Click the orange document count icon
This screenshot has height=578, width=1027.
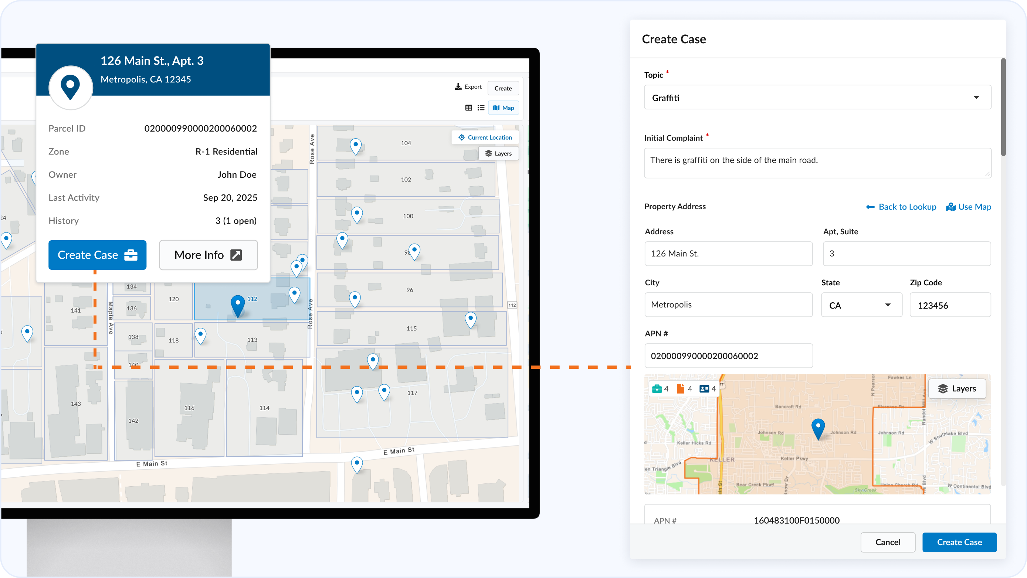click(x=681, y=389)
